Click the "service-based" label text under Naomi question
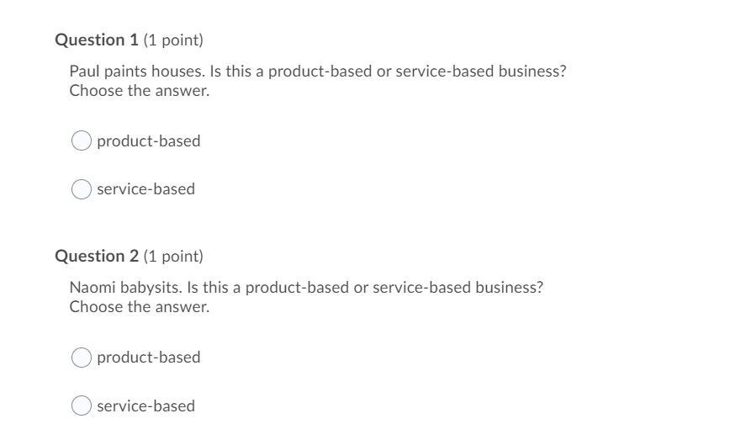The height and width of the screenshot is (424, 751). pos(146,405)
